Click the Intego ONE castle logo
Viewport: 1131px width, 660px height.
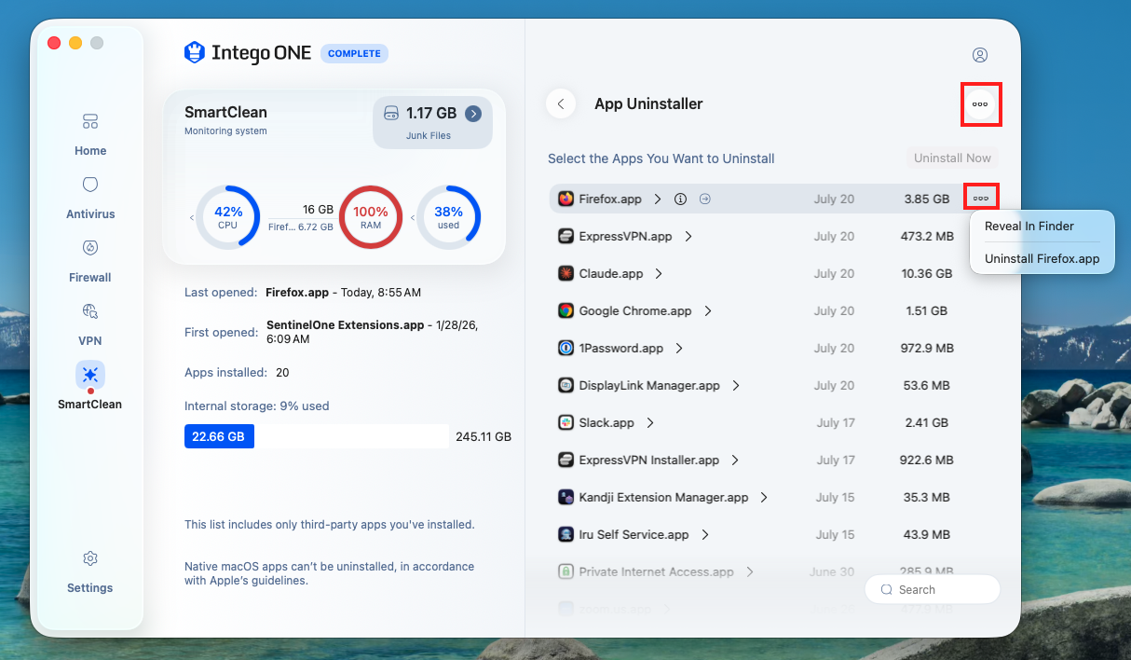(x=194, y=52)
